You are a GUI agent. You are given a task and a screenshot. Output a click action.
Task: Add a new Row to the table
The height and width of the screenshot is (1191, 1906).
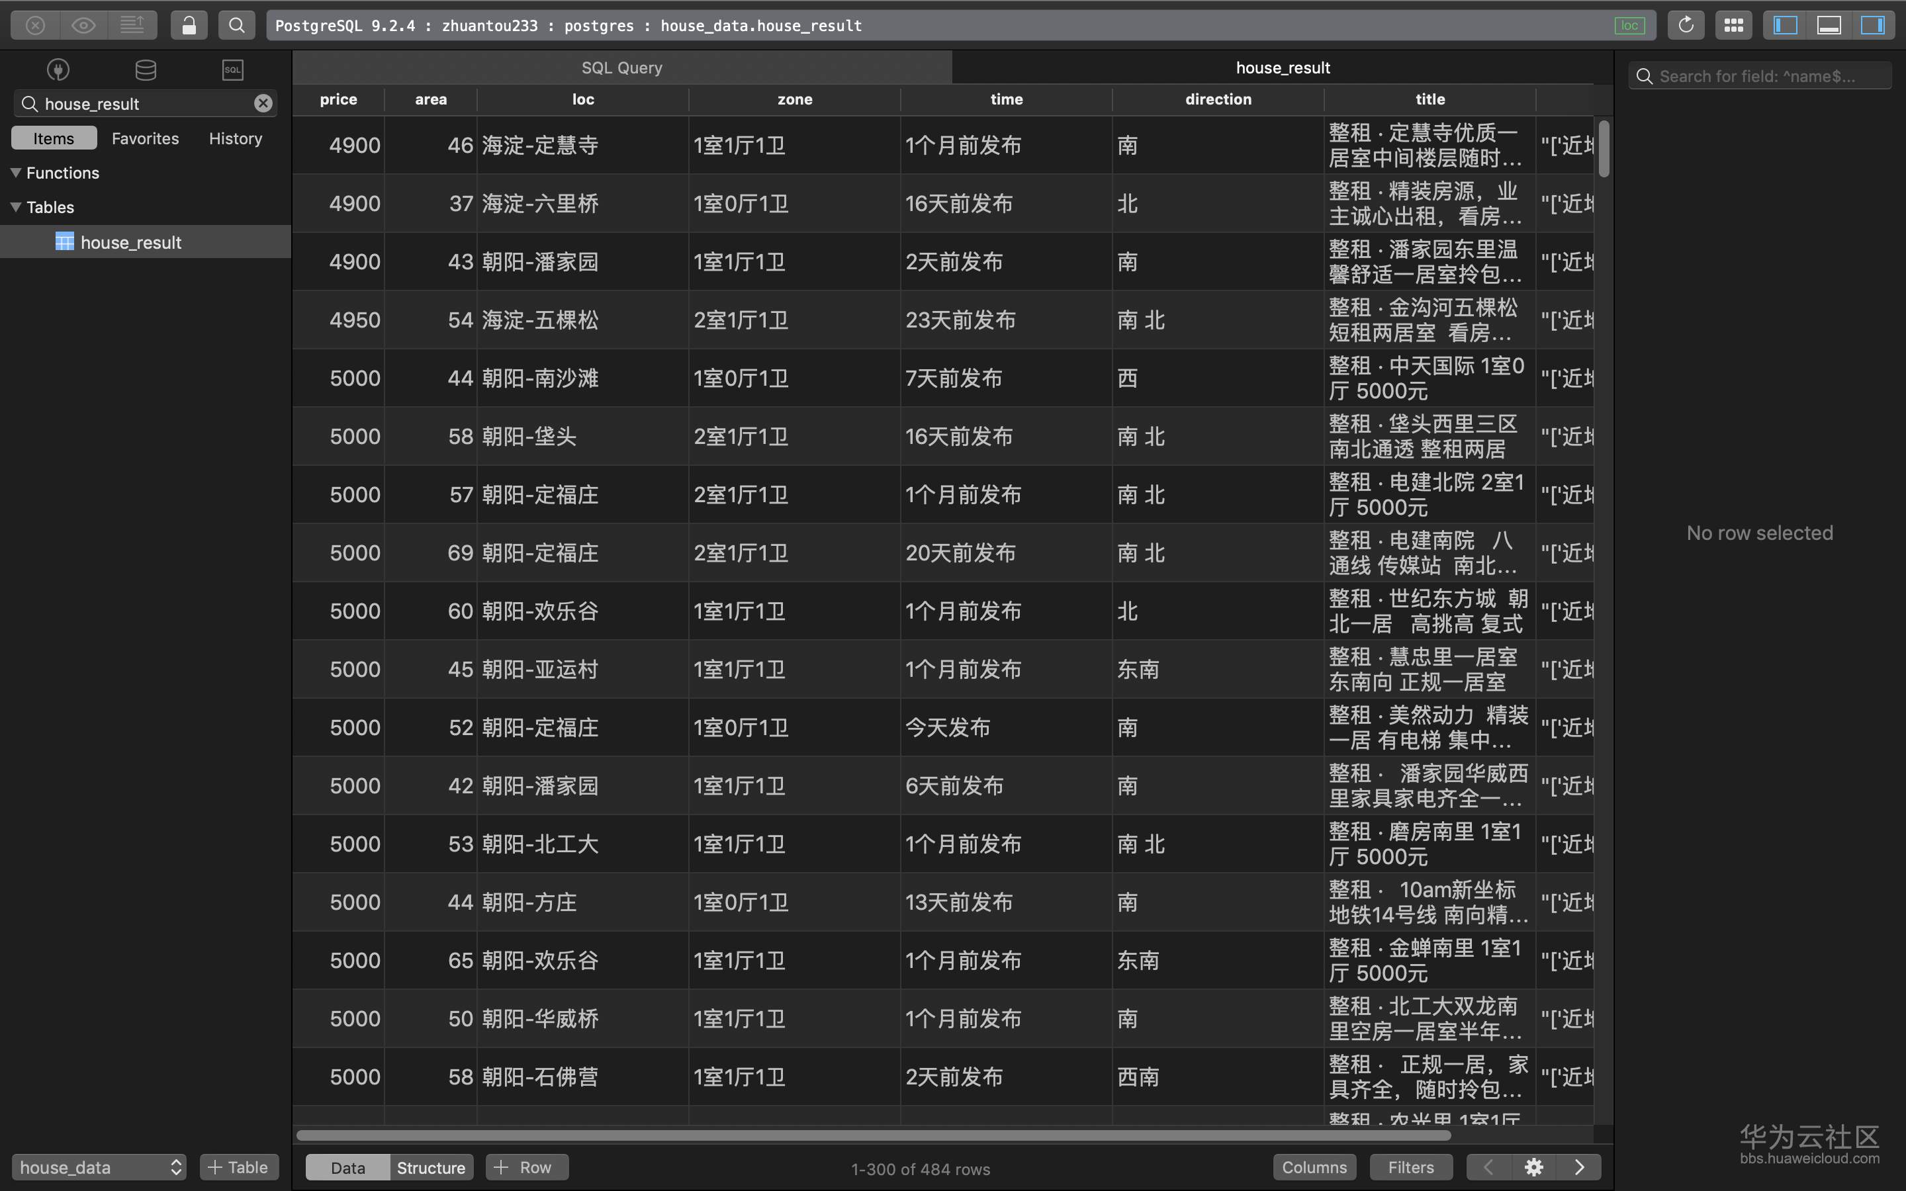(x=526, y=1167)
